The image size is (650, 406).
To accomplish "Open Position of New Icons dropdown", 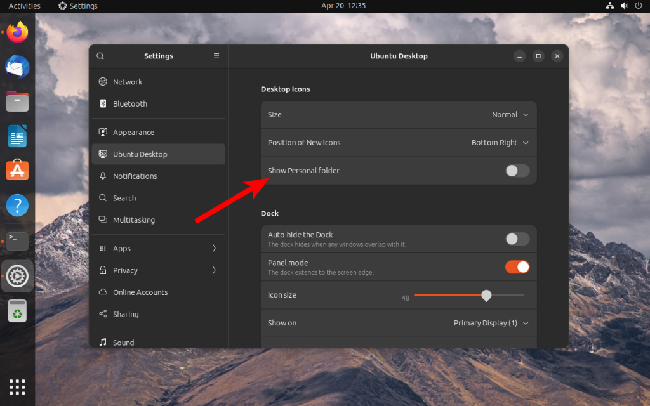I will (x=500, y=143).
